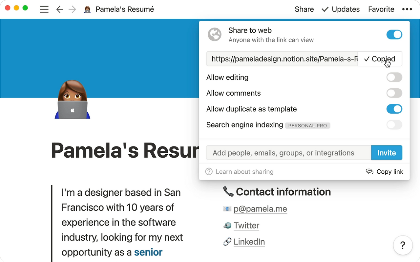Image resolution: width=420 pixels, height=262 pixels.
Task: Click the blue Invite button
Action: (x=387, y=153)
